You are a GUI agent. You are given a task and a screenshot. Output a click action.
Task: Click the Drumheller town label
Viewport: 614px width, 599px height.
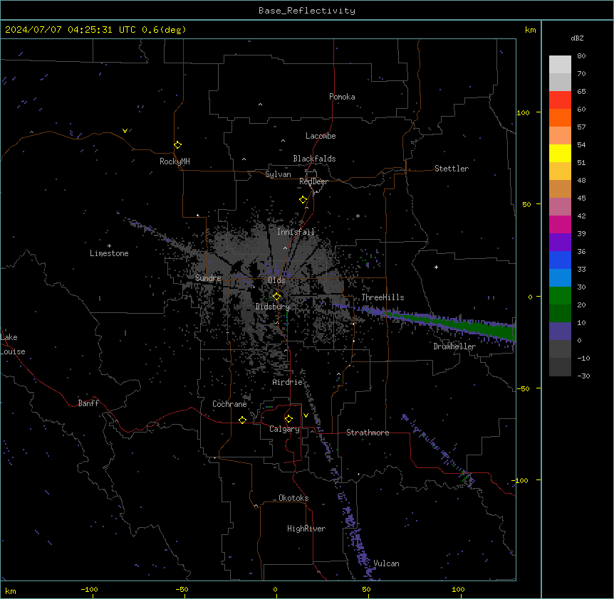[x=454, y=346]
